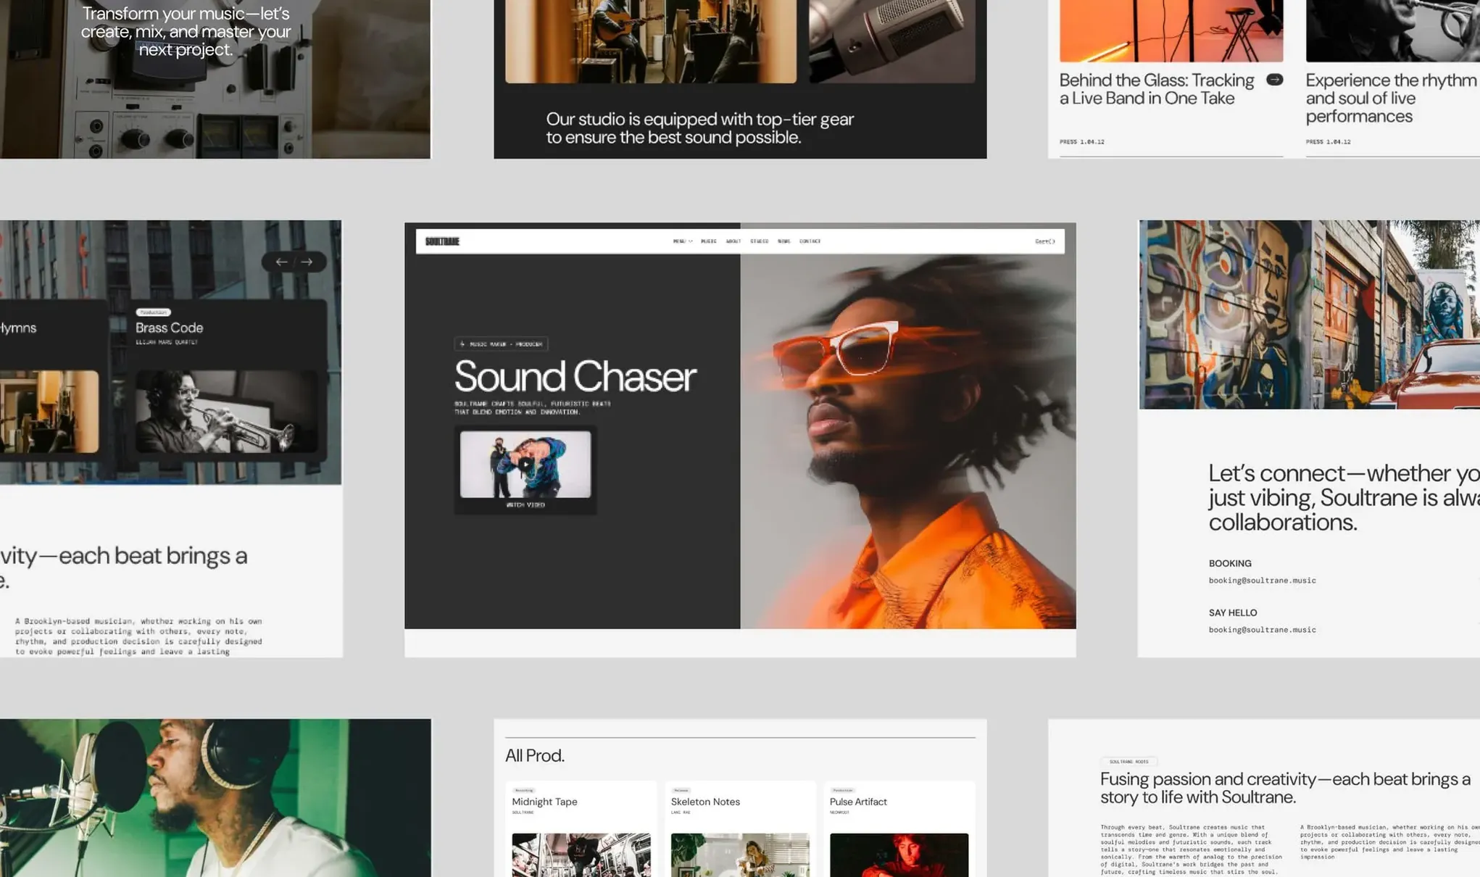Click the booking@soultrane.music email under BOOKING

(x=1262, y=581)
